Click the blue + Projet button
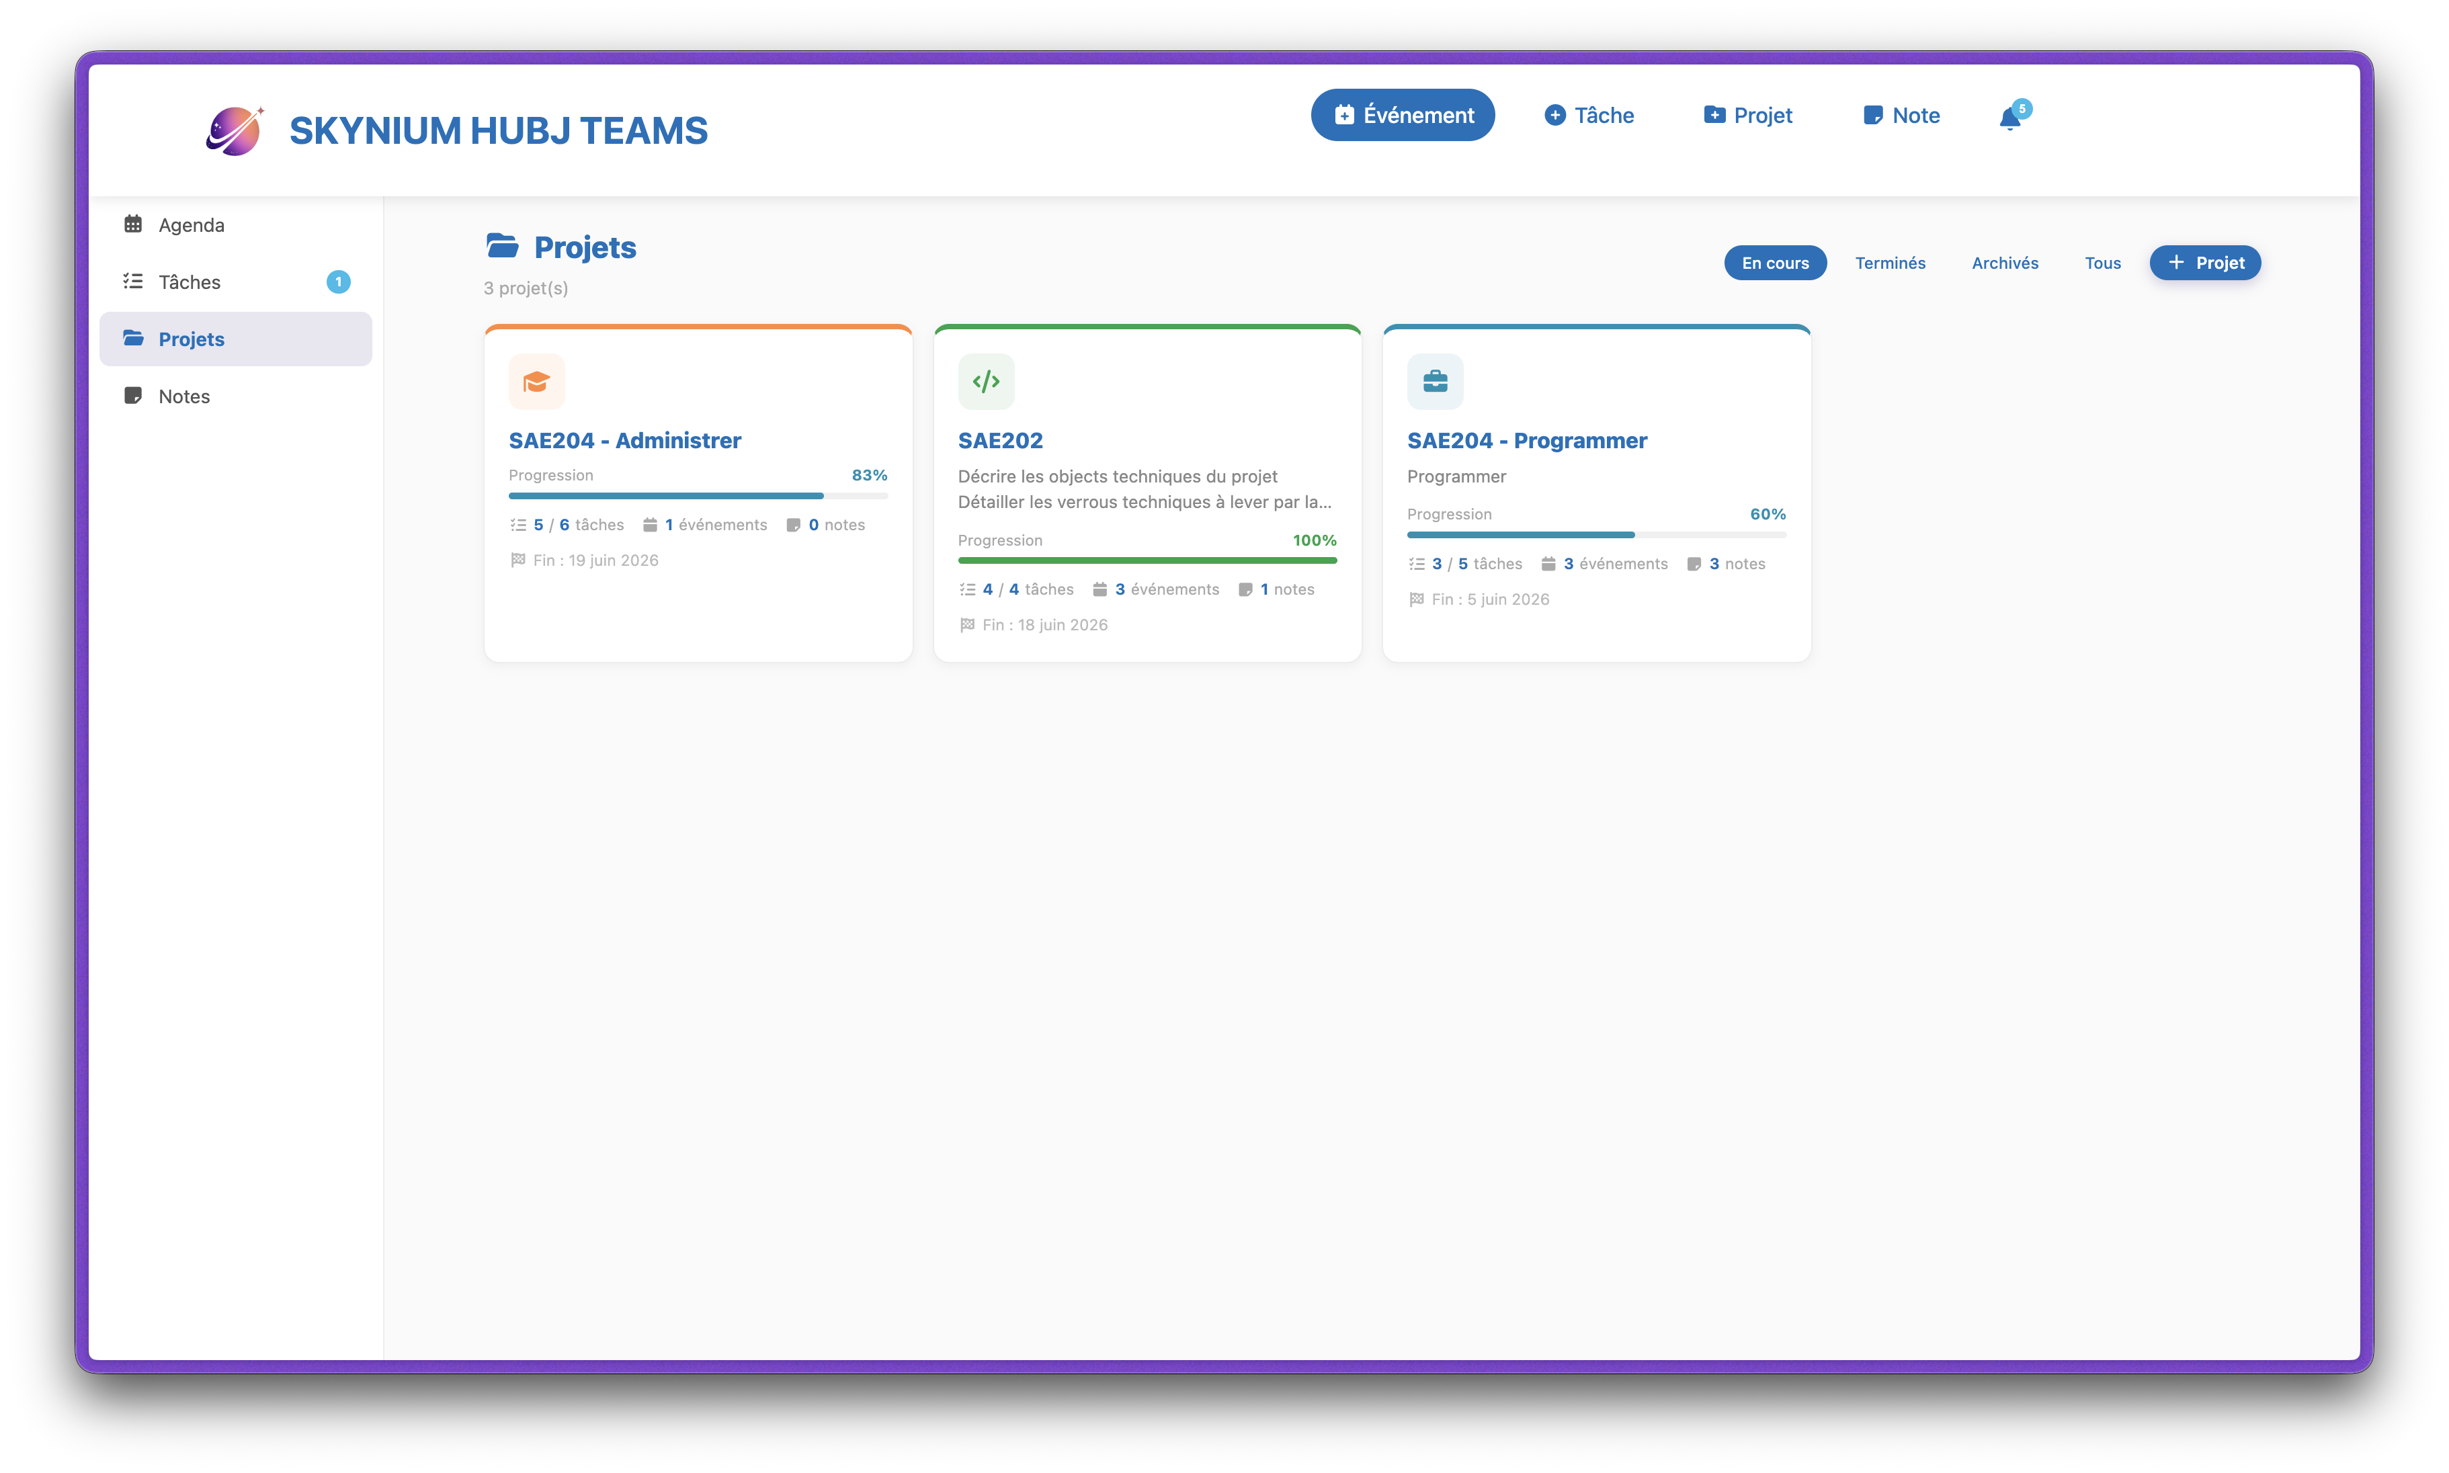Viewport: 2449px width, 1473px height. coord(2205,263)
